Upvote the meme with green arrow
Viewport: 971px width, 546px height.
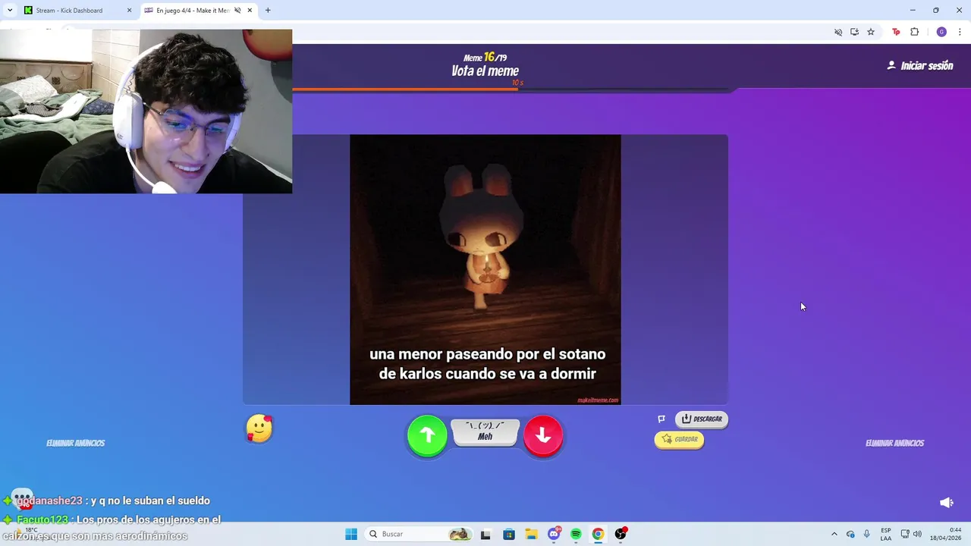[x=427, y=435]
